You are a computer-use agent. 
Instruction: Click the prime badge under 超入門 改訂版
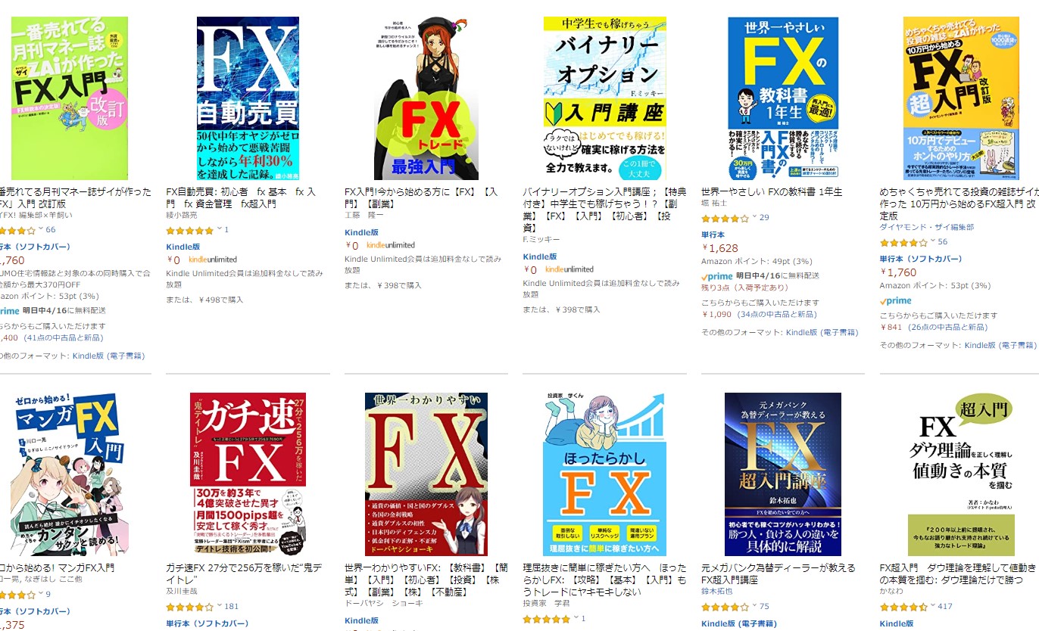[x=896, y=300]
